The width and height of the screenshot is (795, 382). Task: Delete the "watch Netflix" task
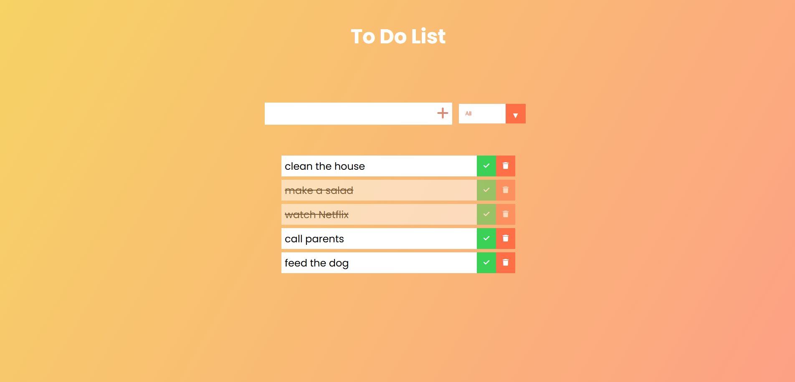[x=505, y=214]
